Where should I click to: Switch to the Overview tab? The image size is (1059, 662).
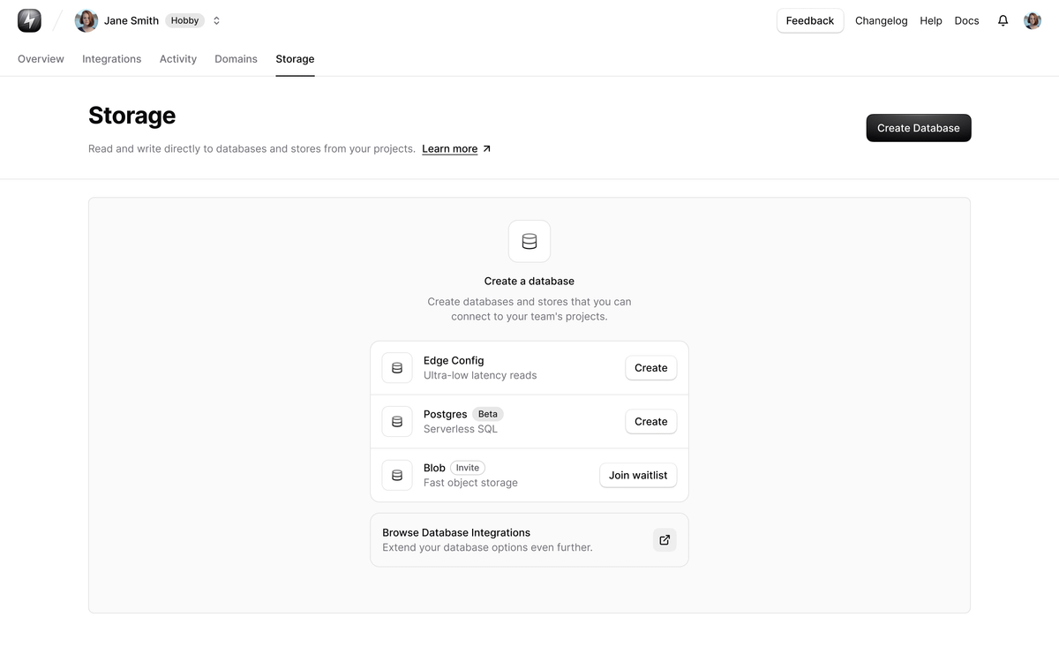tap(41, 59)
